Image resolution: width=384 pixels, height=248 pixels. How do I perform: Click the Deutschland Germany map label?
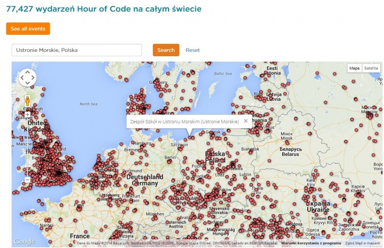(x=145, y=180)
